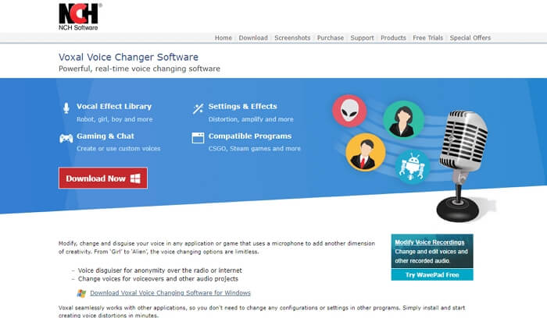The width and height of the screenshot is (547, 318).
Task: Open the Modify Voice Recordings link
Action: 430,242
